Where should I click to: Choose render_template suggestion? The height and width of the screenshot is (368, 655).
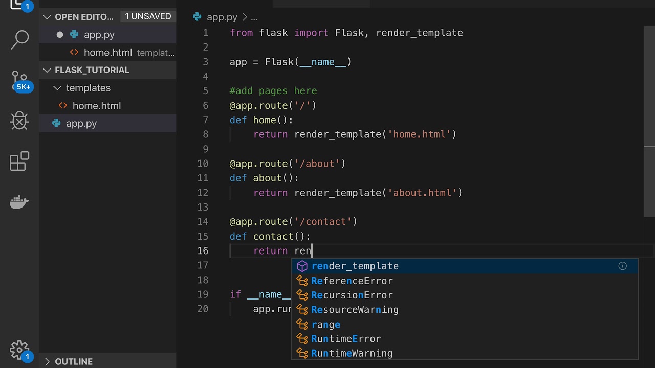click(465, 266)
